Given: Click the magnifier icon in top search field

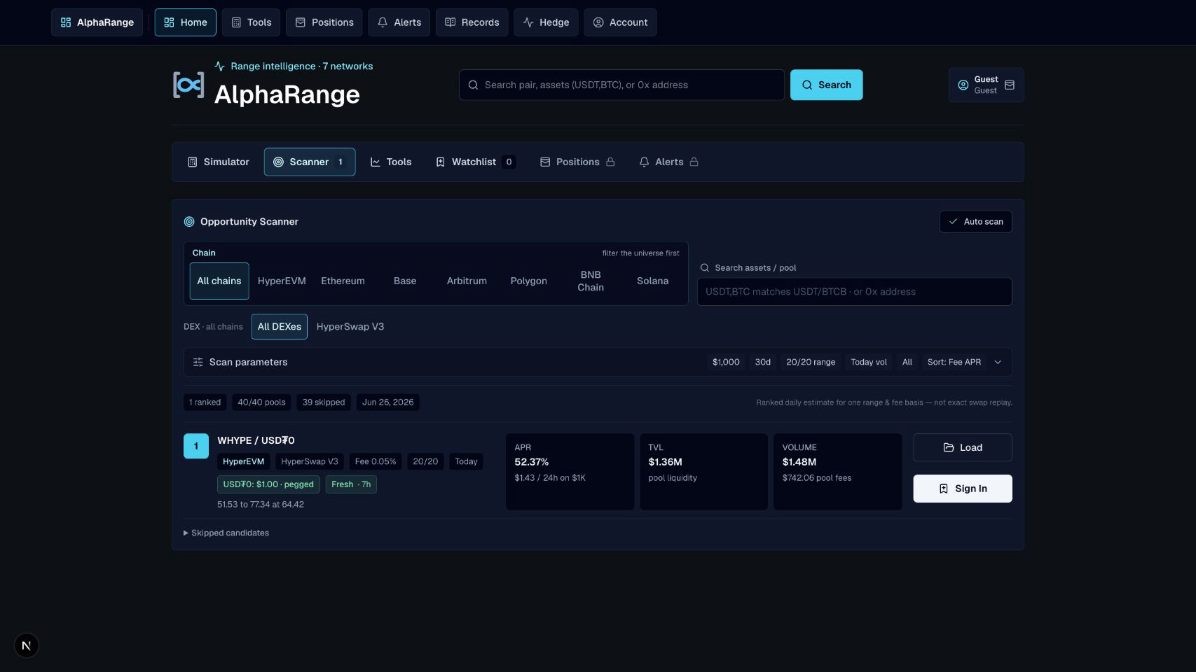Looking at the screenshot, I should 473,85.
